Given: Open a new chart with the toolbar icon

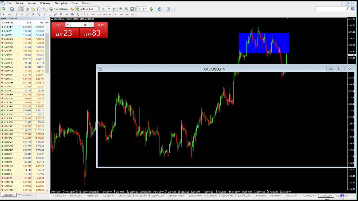Looking at the screenshot, I should (x=3, y=9).
